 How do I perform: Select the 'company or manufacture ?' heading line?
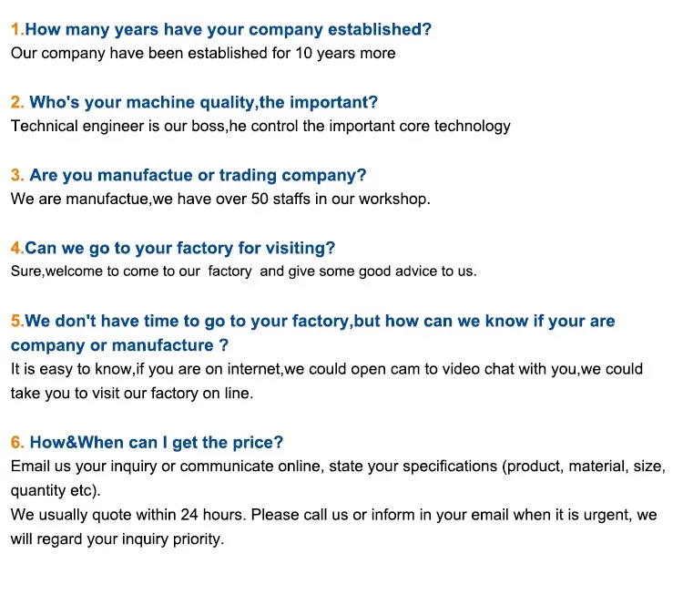pyautogui.click(x=119, y=345)
